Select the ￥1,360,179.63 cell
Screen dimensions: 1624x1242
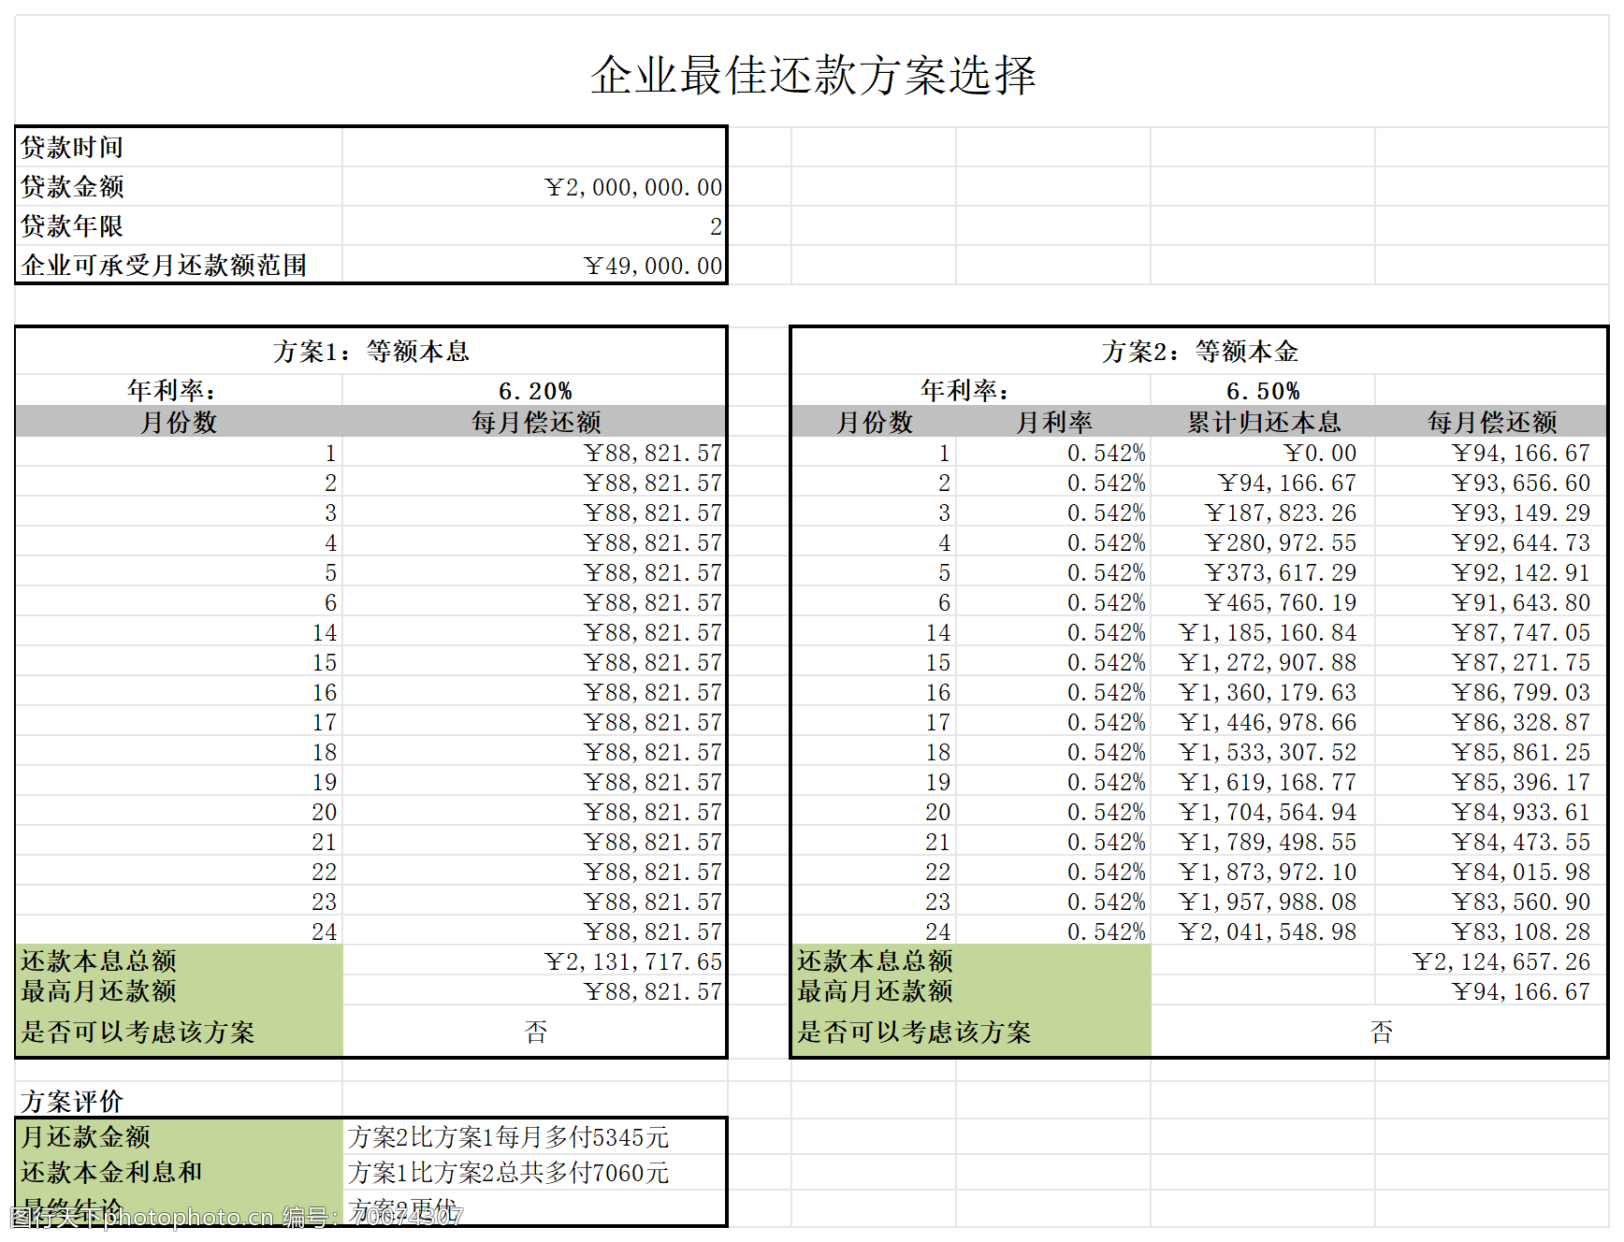coord(1263,693)
